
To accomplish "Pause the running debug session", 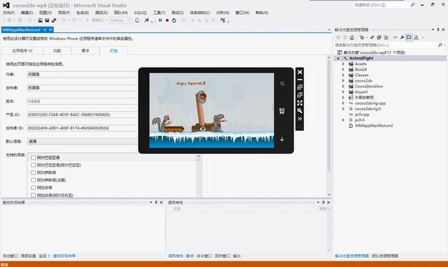I will (161, 20).
